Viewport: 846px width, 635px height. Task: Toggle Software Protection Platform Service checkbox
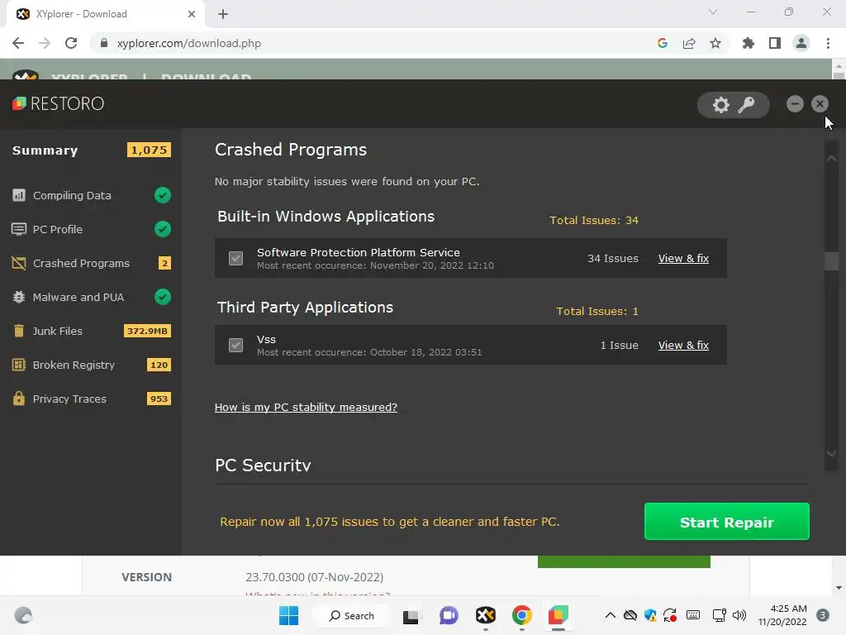pyautogui.click(x=235, y=258)
